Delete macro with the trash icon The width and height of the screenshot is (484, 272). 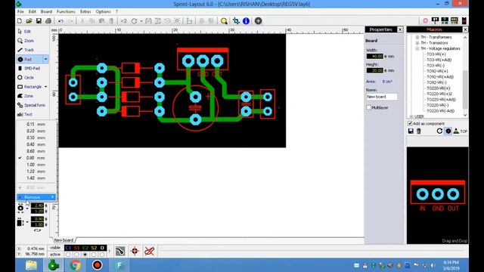pyautogui.click(x=418, y=131)
